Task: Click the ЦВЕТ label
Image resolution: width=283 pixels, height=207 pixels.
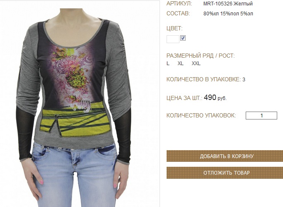Action: 174,28
